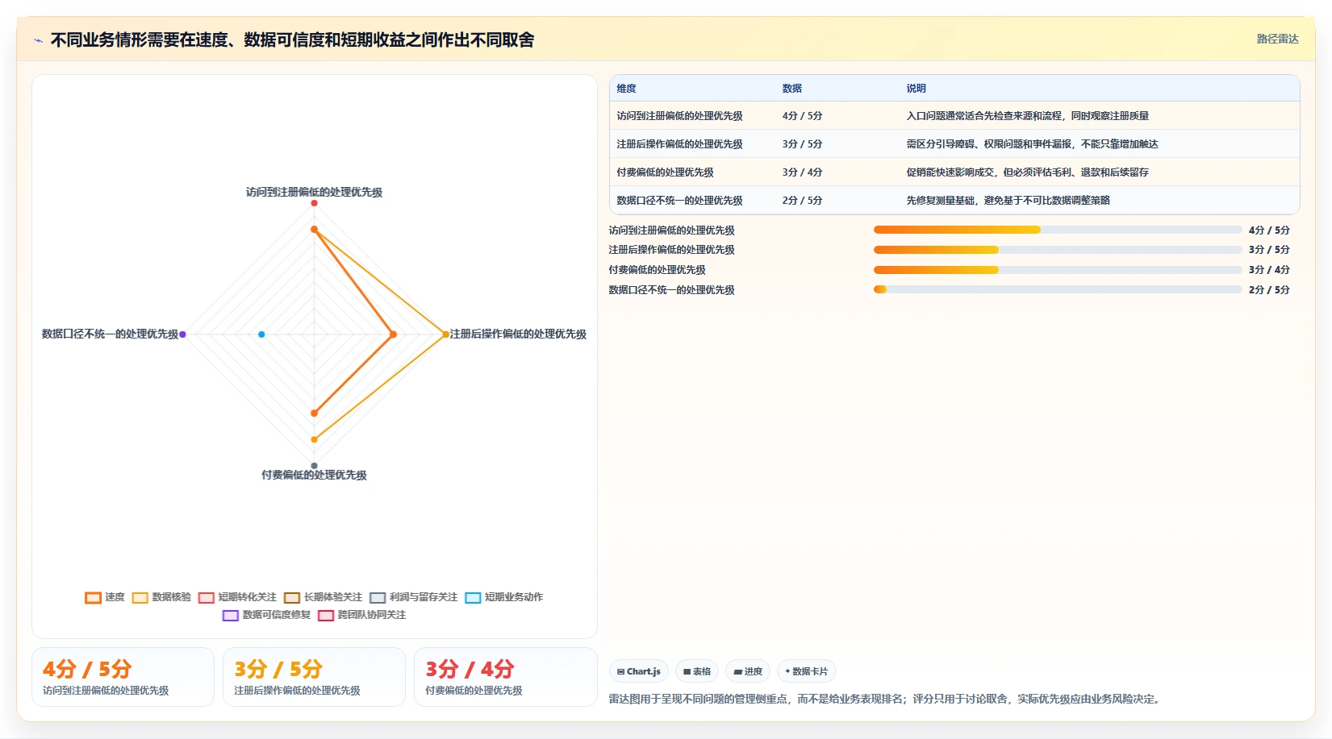Click the 路径雷达 tag in the header
The image size is (1332, 739).
point(1277,39)
